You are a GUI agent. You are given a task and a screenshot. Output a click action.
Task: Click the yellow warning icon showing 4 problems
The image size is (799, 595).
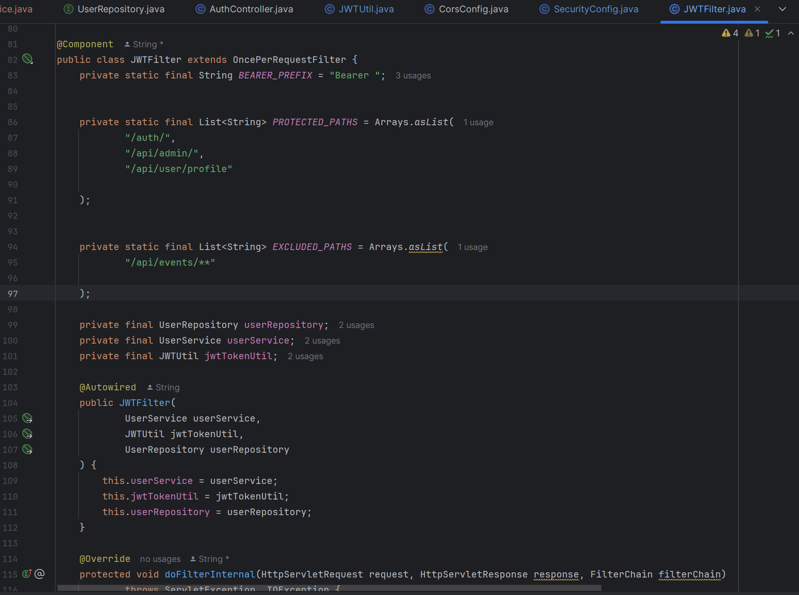[x=729, y=33]
